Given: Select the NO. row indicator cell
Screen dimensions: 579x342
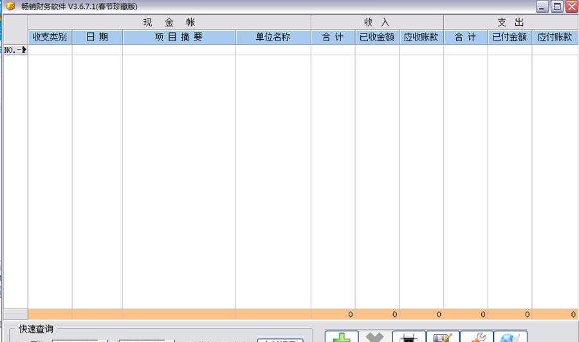Looking at the screenshot, I should click(x=15, y=50).
